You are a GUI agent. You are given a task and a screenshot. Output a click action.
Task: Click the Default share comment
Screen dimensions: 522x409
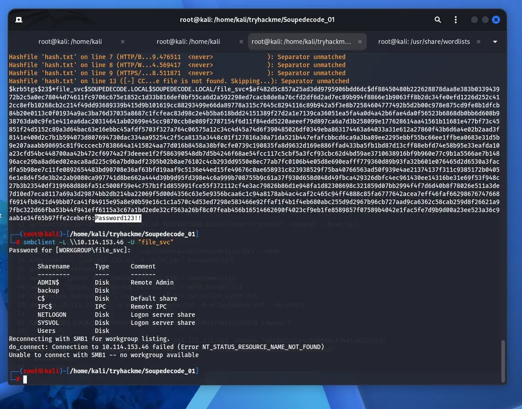tap(154, 298)
